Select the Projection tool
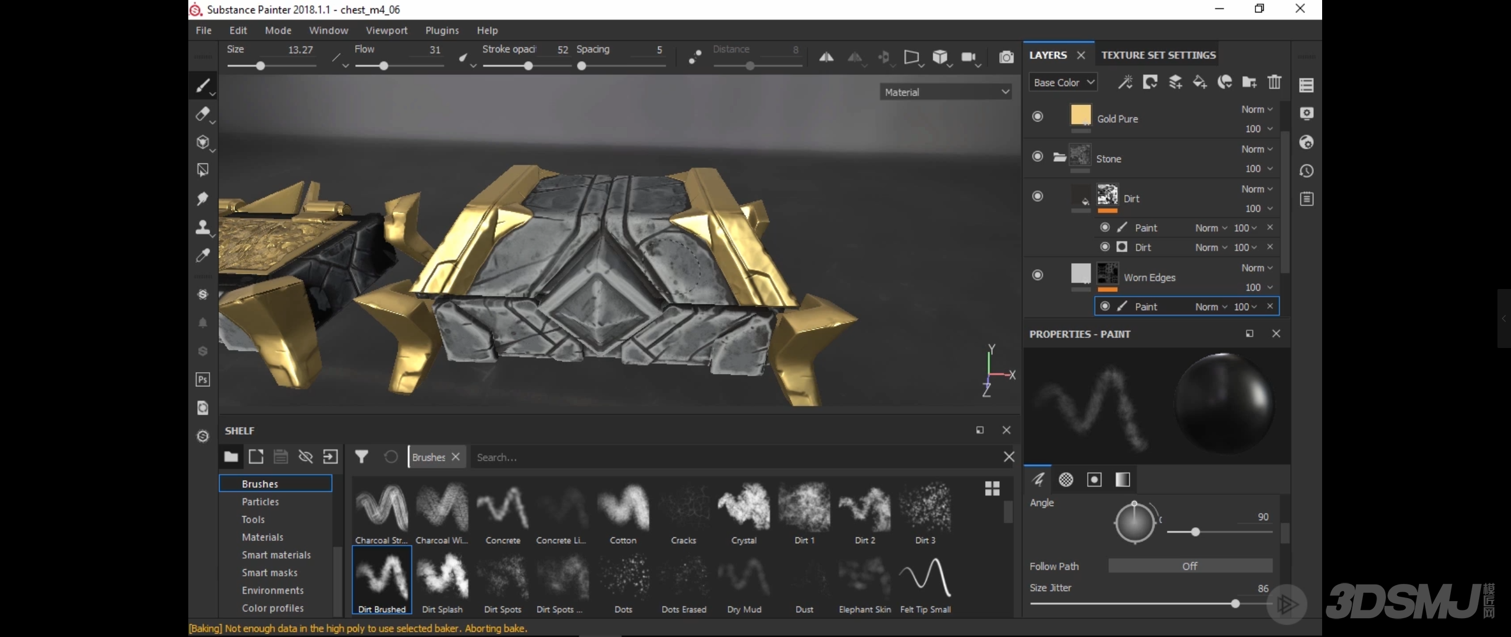Image resolution: width=1511 pixels, height=637 pixels. (x=202, y=142)
